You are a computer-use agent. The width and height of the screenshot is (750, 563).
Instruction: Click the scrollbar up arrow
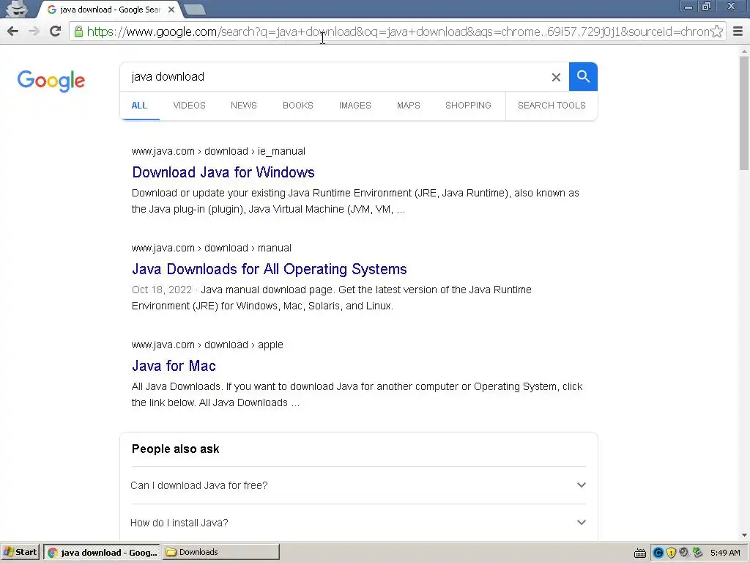(x=744, y=51)
